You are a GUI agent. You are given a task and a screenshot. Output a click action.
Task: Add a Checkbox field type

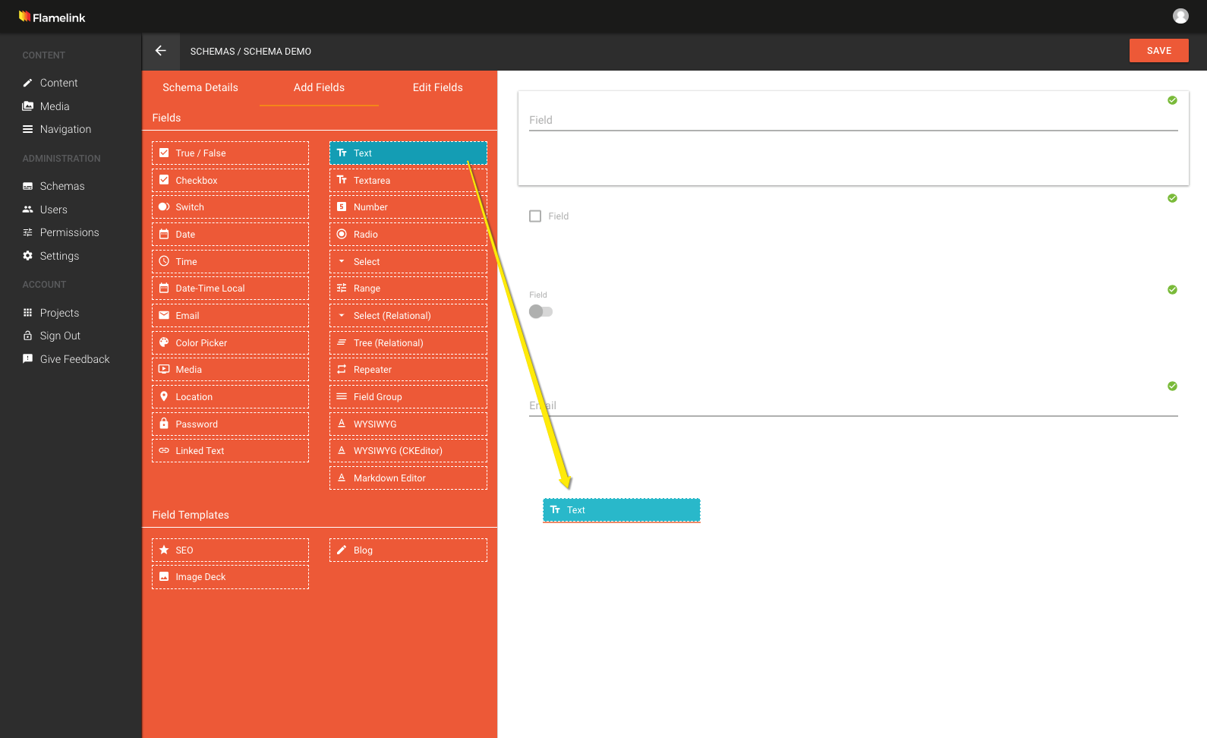(x=230, y=180)
